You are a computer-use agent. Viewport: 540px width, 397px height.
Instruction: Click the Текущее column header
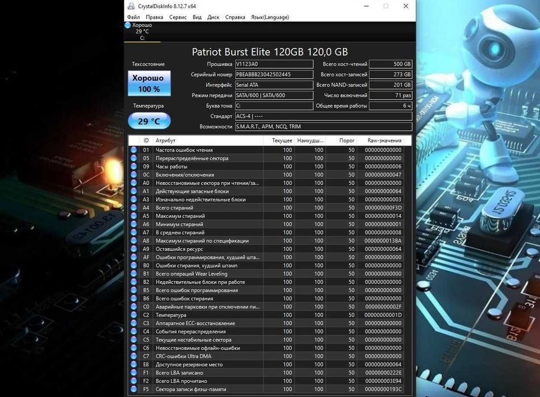[279, 140]
